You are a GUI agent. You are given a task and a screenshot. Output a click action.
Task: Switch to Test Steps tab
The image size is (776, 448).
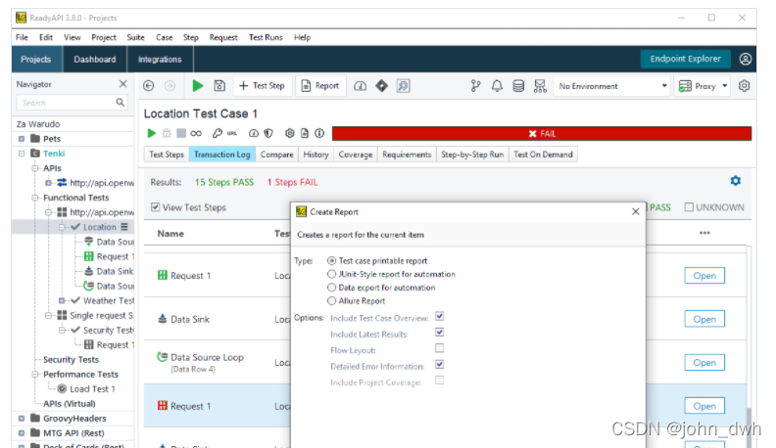click(x=167, y=155)
